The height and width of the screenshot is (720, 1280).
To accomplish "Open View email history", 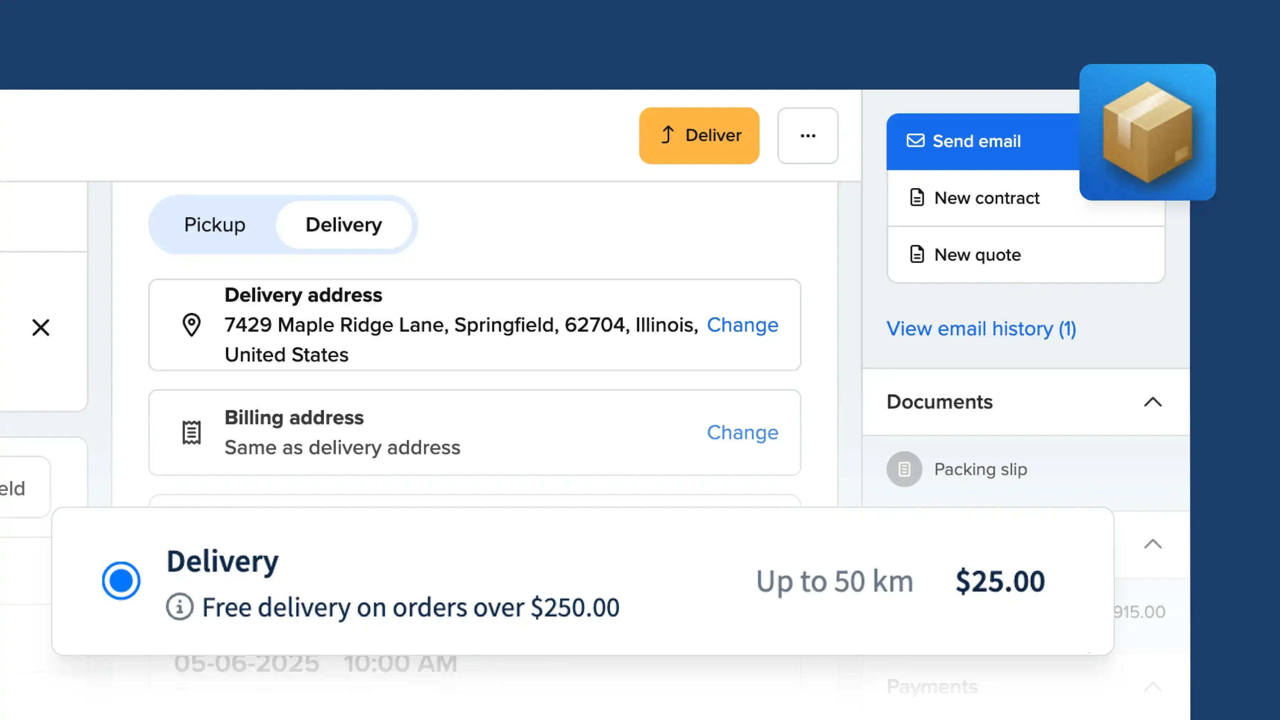I will [x=980, y=329].
